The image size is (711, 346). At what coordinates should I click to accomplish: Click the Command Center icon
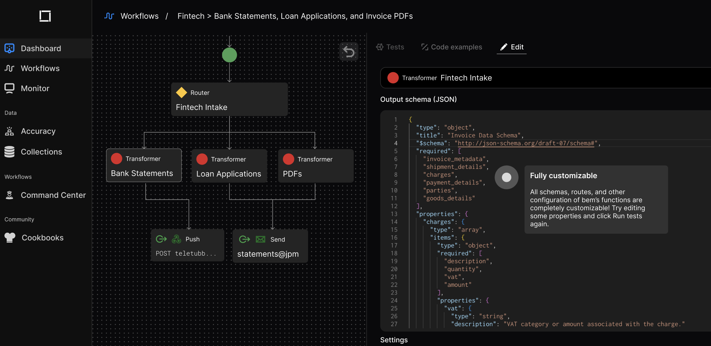click(x=10, y=195)
